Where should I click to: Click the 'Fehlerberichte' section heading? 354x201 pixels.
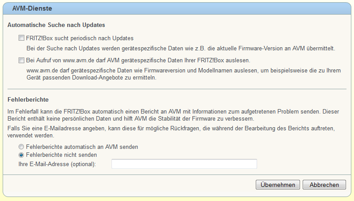(x=28, y=99)
